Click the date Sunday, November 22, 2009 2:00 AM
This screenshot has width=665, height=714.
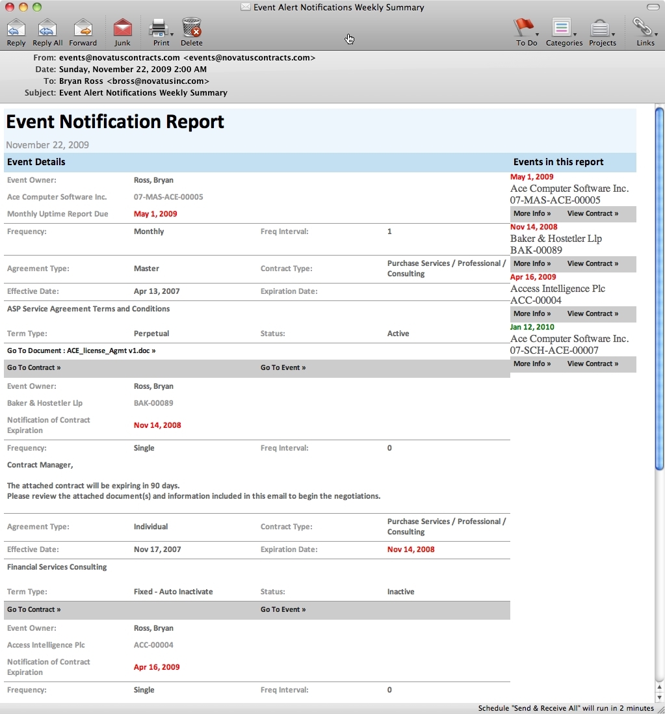pos(133,69)
